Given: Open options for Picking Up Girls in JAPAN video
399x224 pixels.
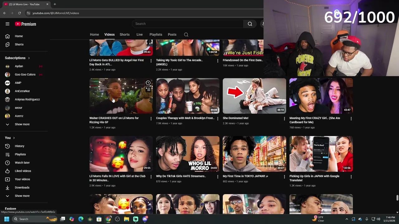Looking at the screenshot, I should pyautogui.click(x=351, y=176).
